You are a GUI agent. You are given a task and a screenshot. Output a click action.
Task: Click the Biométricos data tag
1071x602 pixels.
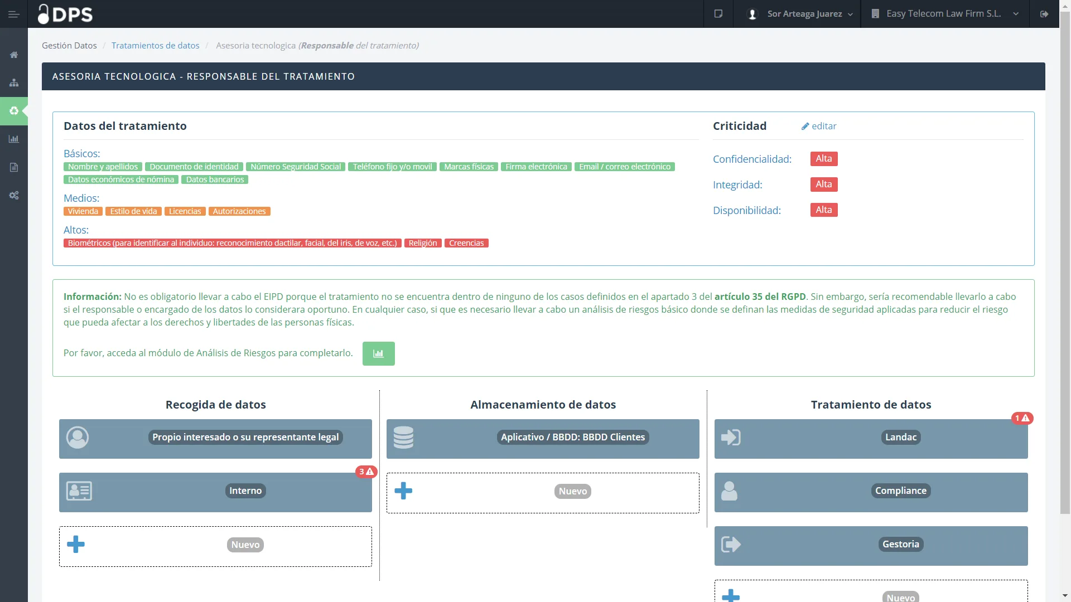click(233, 243)
